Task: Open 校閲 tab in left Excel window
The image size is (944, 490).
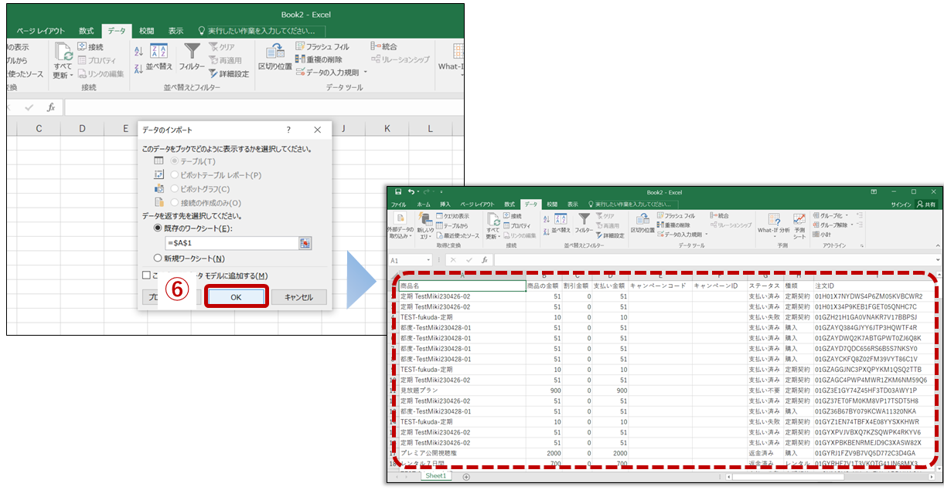Action: click(x=147, y=31)
